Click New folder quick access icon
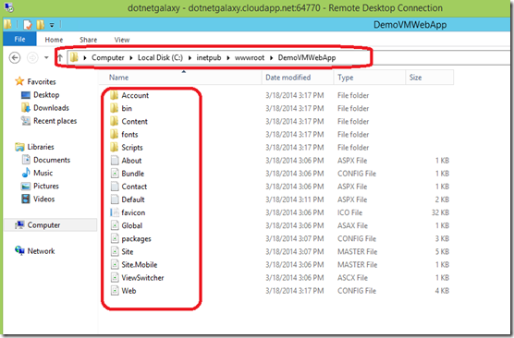514x338 pixels. pos(40,25)
